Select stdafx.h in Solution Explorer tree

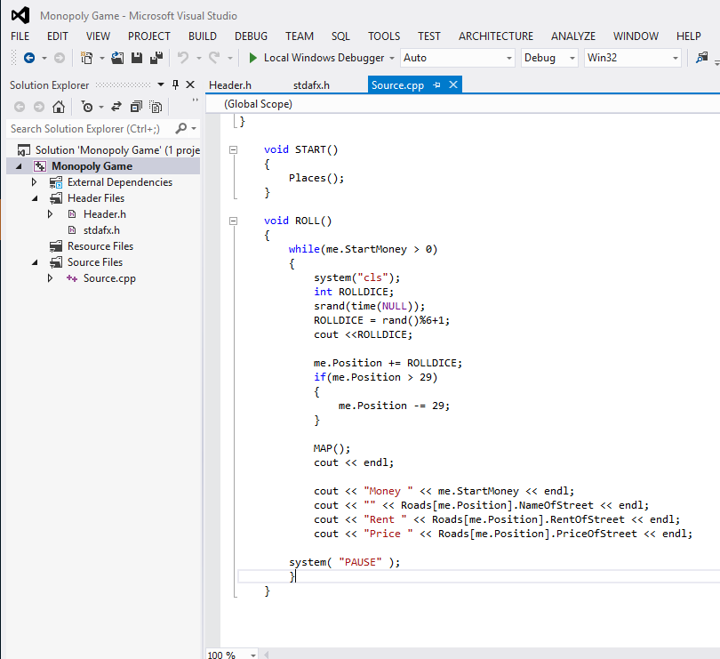pyautogui.click(x=101, y=230)
